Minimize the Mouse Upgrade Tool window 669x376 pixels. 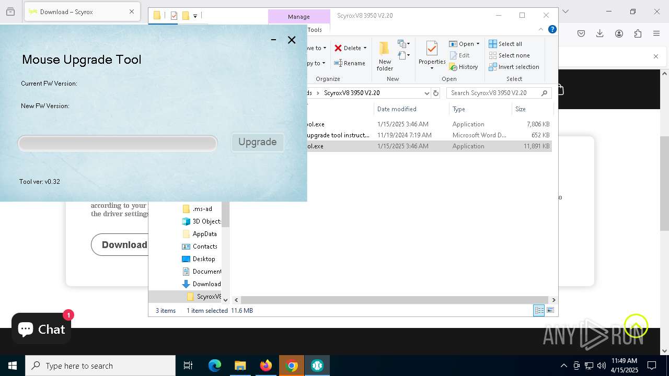[x=273, y=40]
